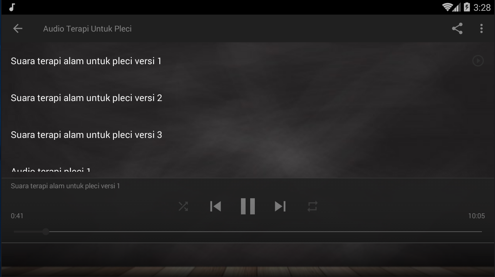Click the seek bar thumb handle
Screen dimensions: 495x277
(46, 232)
